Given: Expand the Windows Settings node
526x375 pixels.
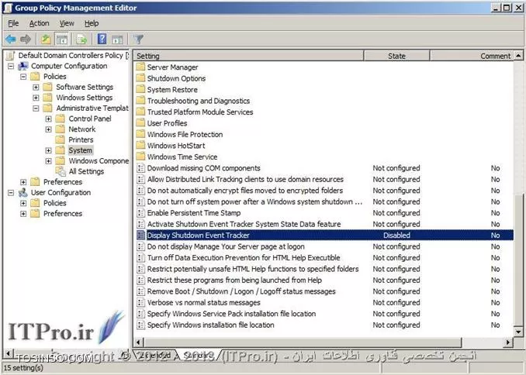Looking at the screenshot, I should pyautogui.click(x=36, y=98).
